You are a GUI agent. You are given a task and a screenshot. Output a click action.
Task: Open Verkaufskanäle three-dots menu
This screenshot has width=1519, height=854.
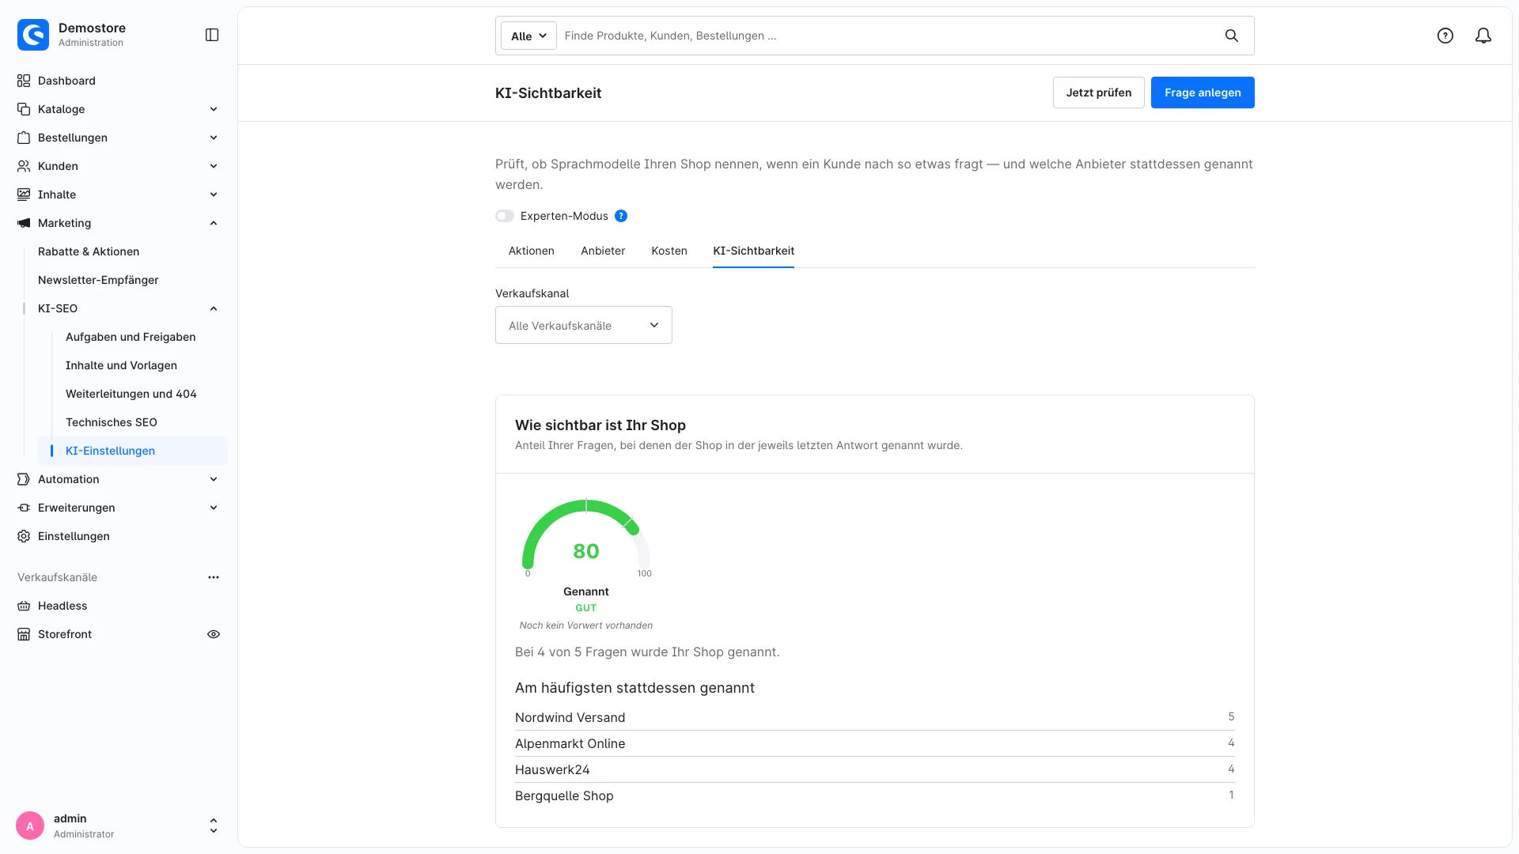coord(214,577)
